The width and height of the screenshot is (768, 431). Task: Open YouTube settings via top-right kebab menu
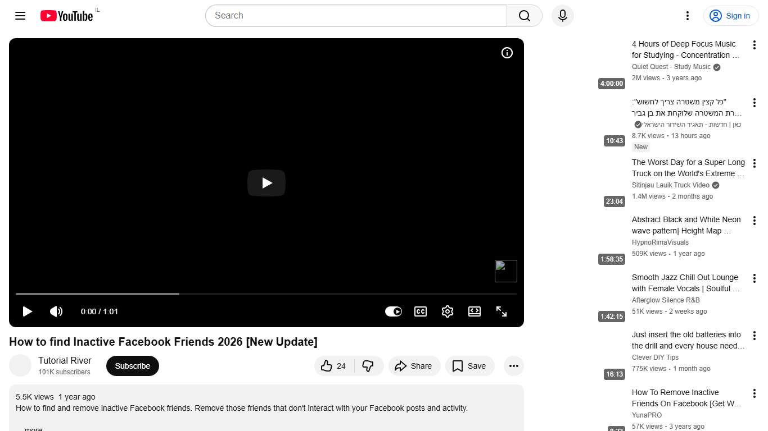[687, 16]
